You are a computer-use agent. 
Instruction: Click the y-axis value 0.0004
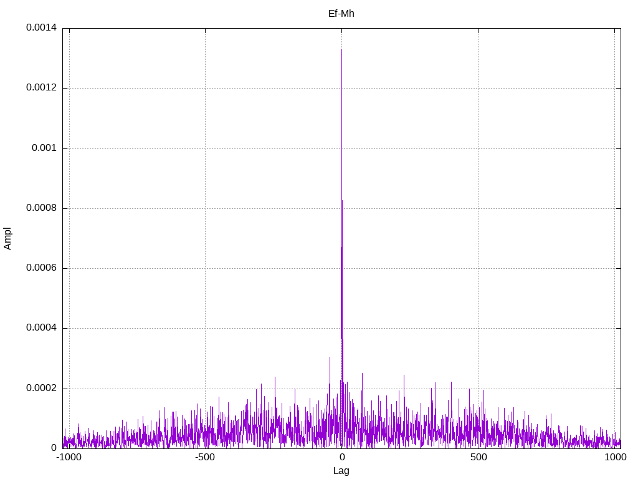[x=42, y=327]
